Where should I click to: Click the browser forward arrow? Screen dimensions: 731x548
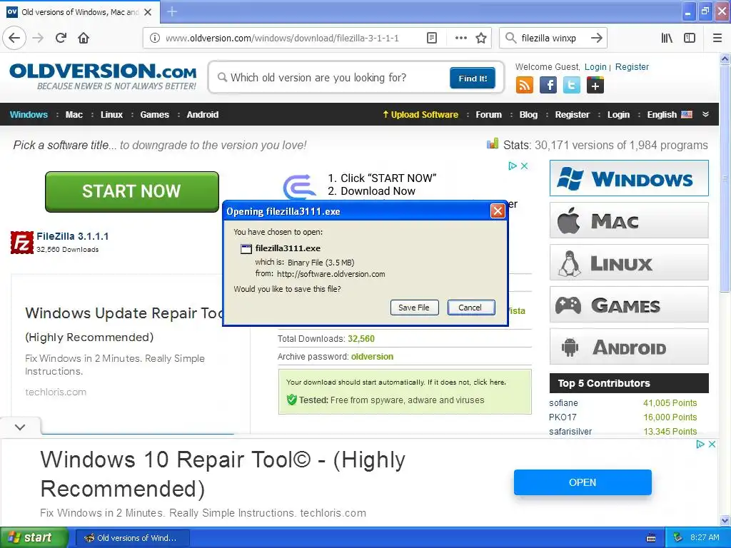coord(38,38)
